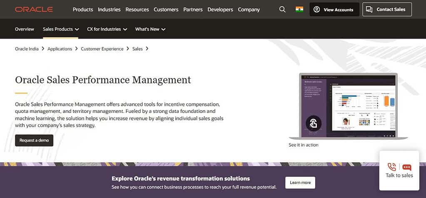Click the Oracle Sales Performance Management heading

point(103,80)
